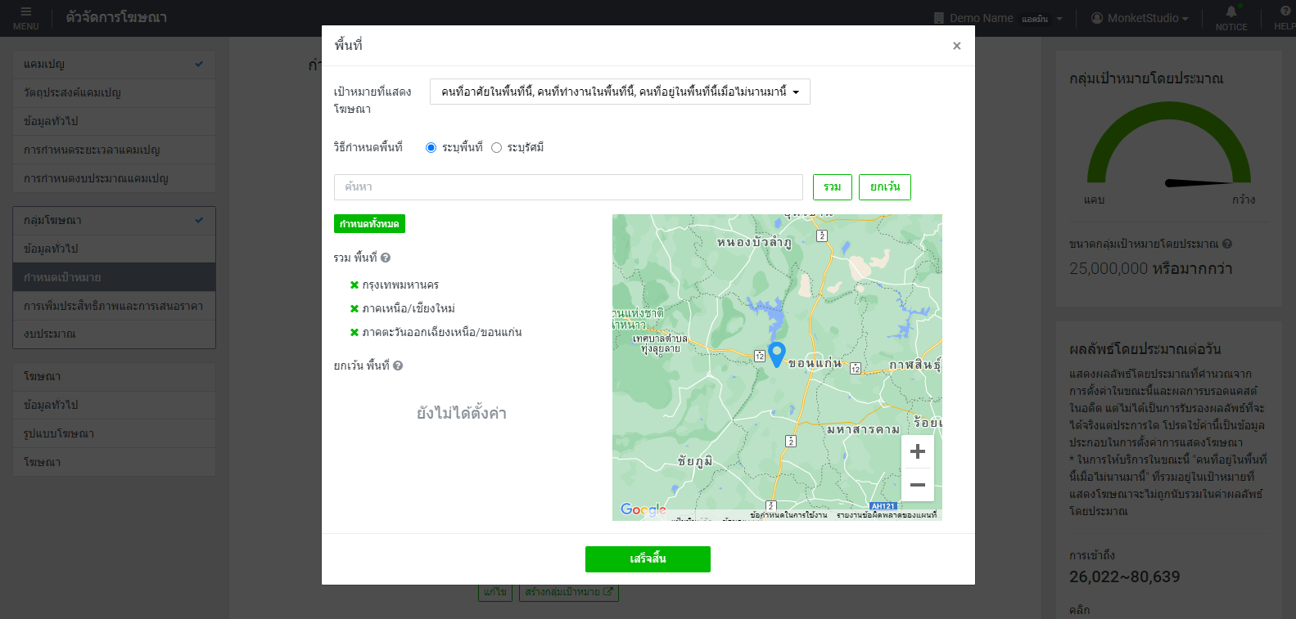Image resolution: width=1296 pixels, height=619 pixels.
Task: Remove ภาคเหนือ/เชียงใหม่ from included areas
Action: point(354,309)
